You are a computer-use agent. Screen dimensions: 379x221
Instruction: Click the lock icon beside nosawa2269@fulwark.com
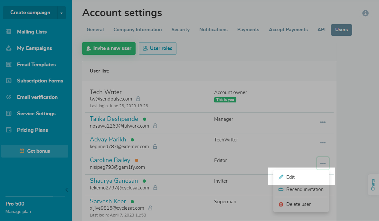[155, 126]
